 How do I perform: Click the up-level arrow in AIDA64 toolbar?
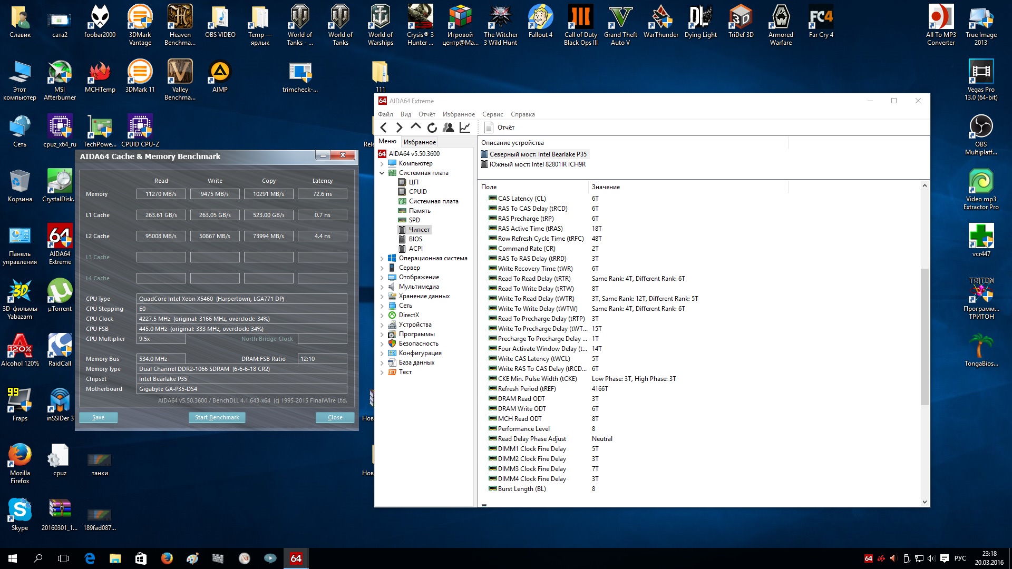pos(415,127)
